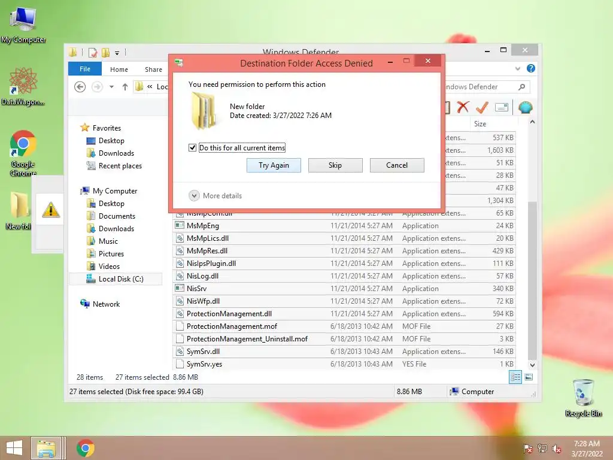The height and width of the screenshot is (460, 613).
Task: Select Downloads under Favorites
Action: tap(116, 153)
